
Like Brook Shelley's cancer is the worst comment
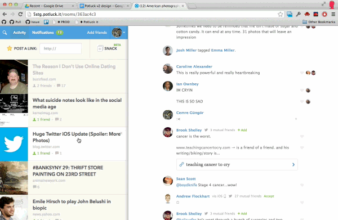302,137
